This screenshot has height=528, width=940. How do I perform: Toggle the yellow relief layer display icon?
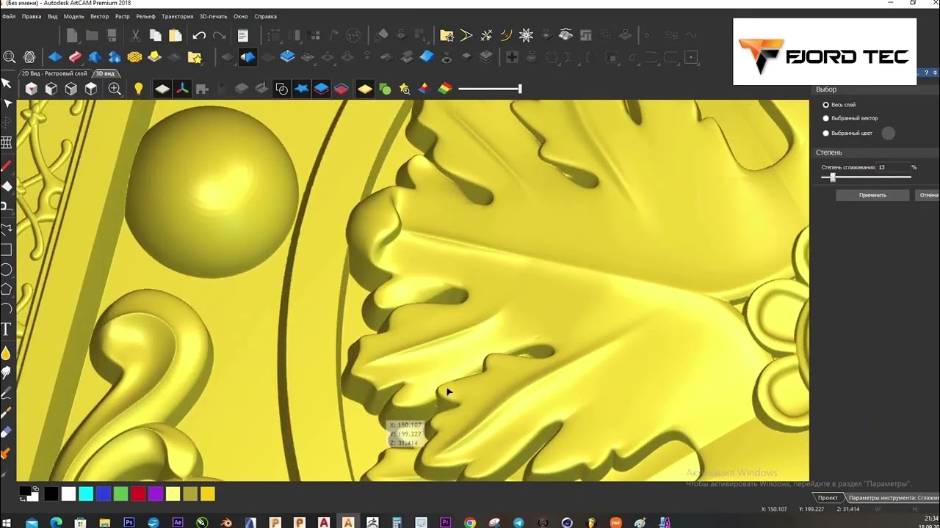tap(365, 89)
